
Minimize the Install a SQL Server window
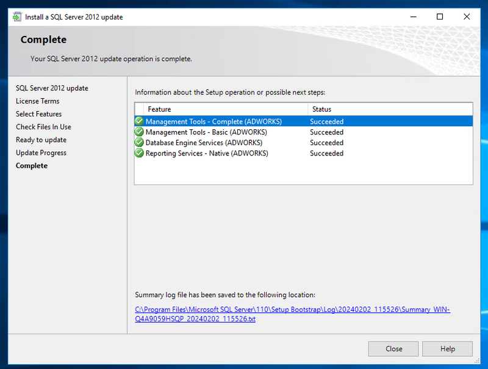tap(414, 17)
